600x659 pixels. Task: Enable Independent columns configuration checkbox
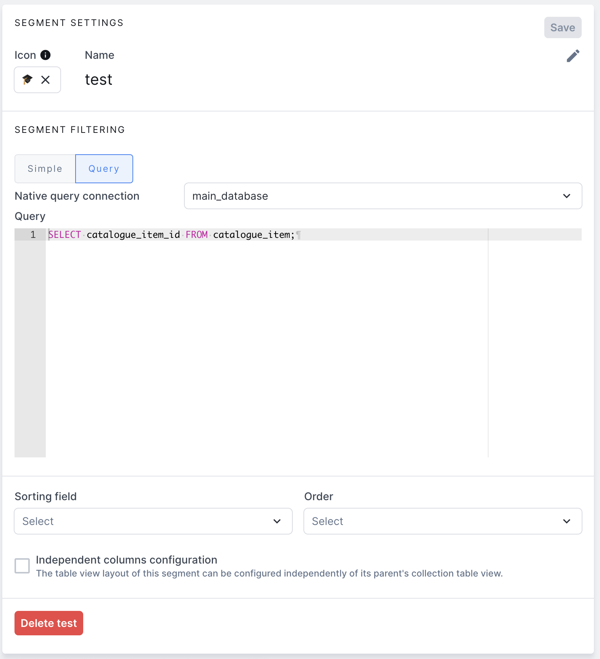[x=22, y=566]
